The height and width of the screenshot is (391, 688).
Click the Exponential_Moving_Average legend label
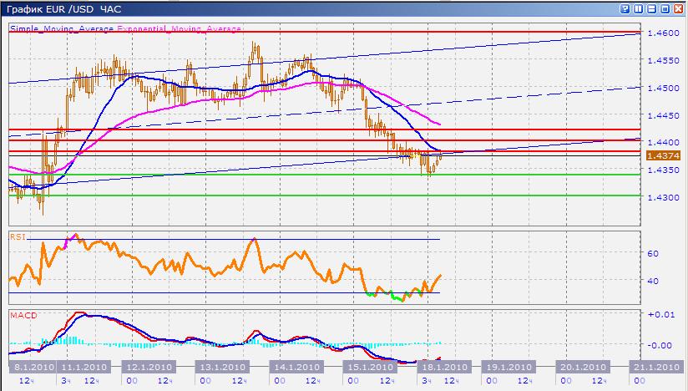click(x=180, y=28)
